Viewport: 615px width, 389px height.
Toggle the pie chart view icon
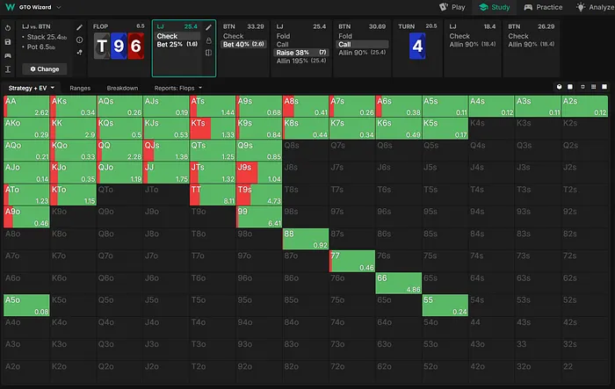pyautogui.click(x=560, y=88)
